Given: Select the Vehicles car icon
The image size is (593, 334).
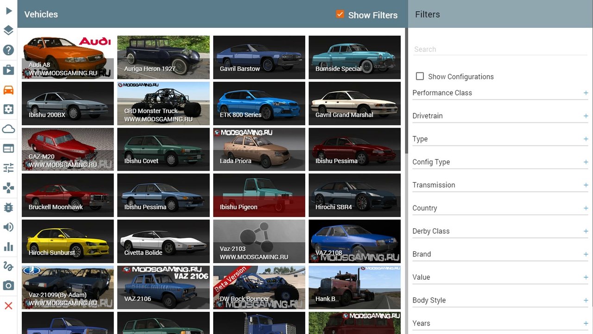Looking at the screenshot, I should tap(8, 90).
